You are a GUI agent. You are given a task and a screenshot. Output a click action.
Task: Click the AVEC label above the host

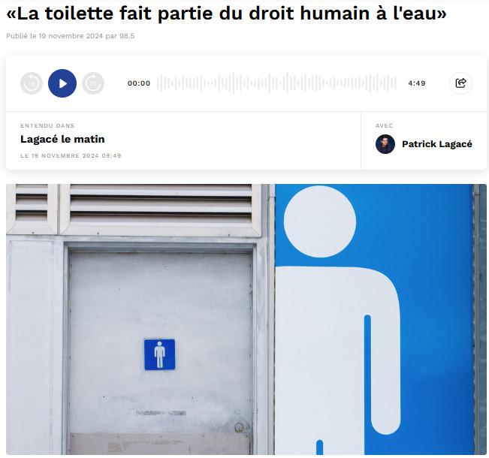[385, 125]
